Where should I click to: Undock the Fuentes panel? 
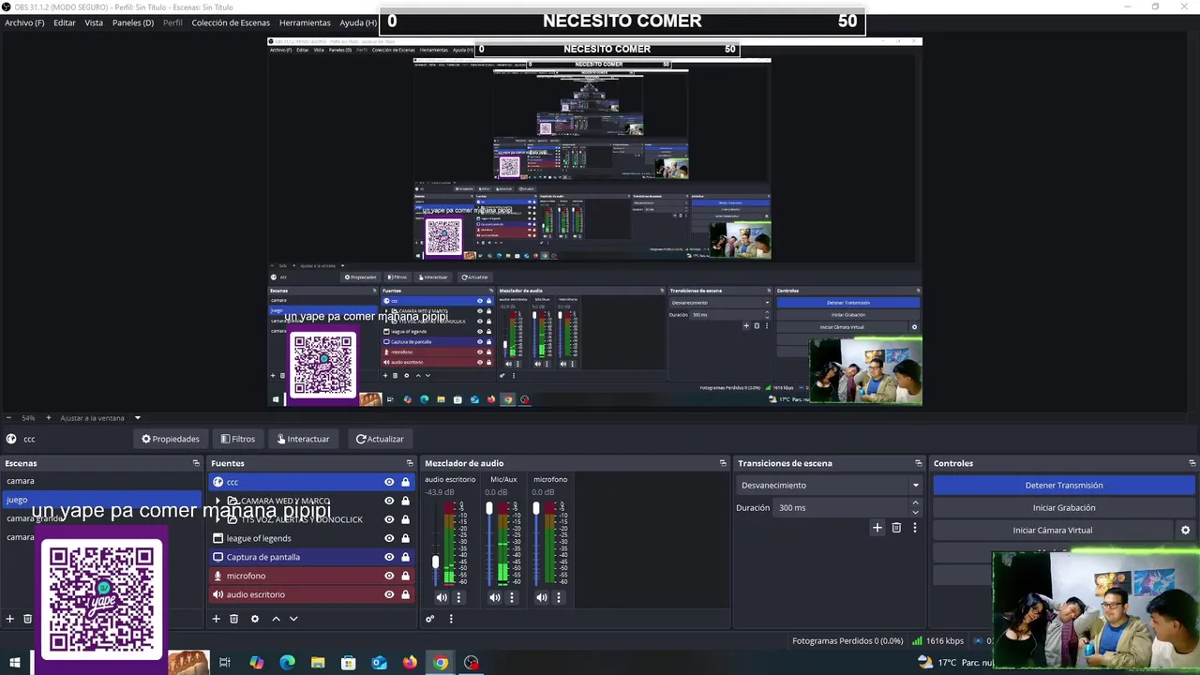410,463
